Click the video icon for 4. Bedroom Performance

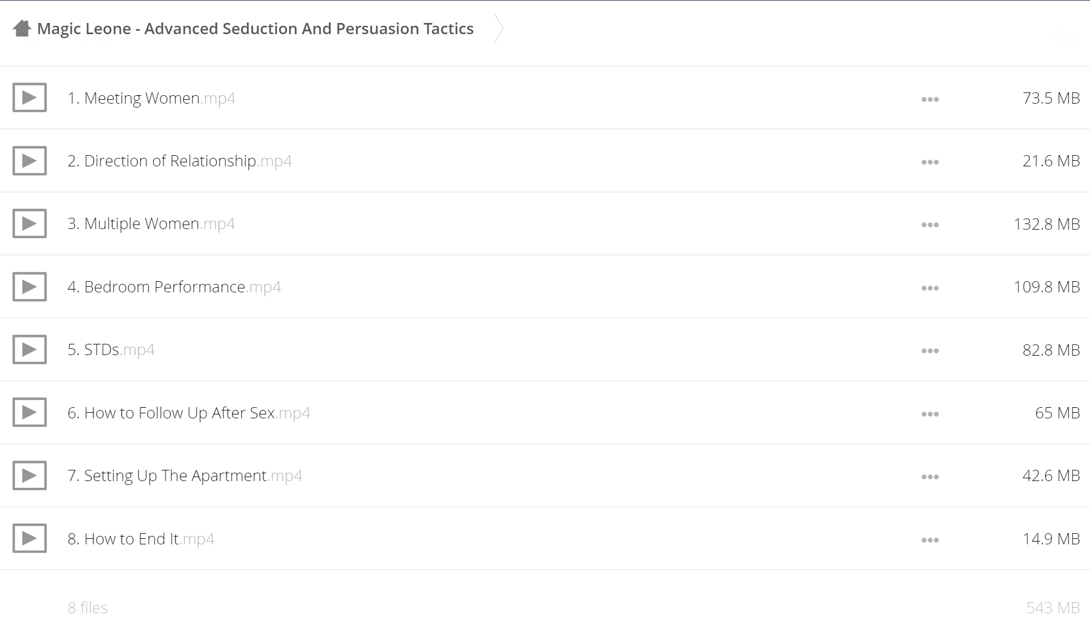30,287
